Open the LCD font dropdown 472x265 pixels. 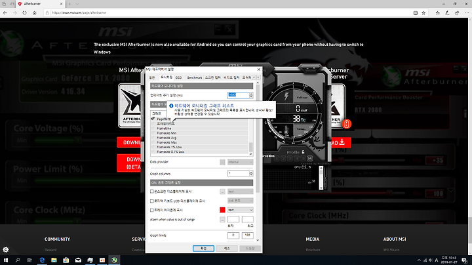click(240, 201)
